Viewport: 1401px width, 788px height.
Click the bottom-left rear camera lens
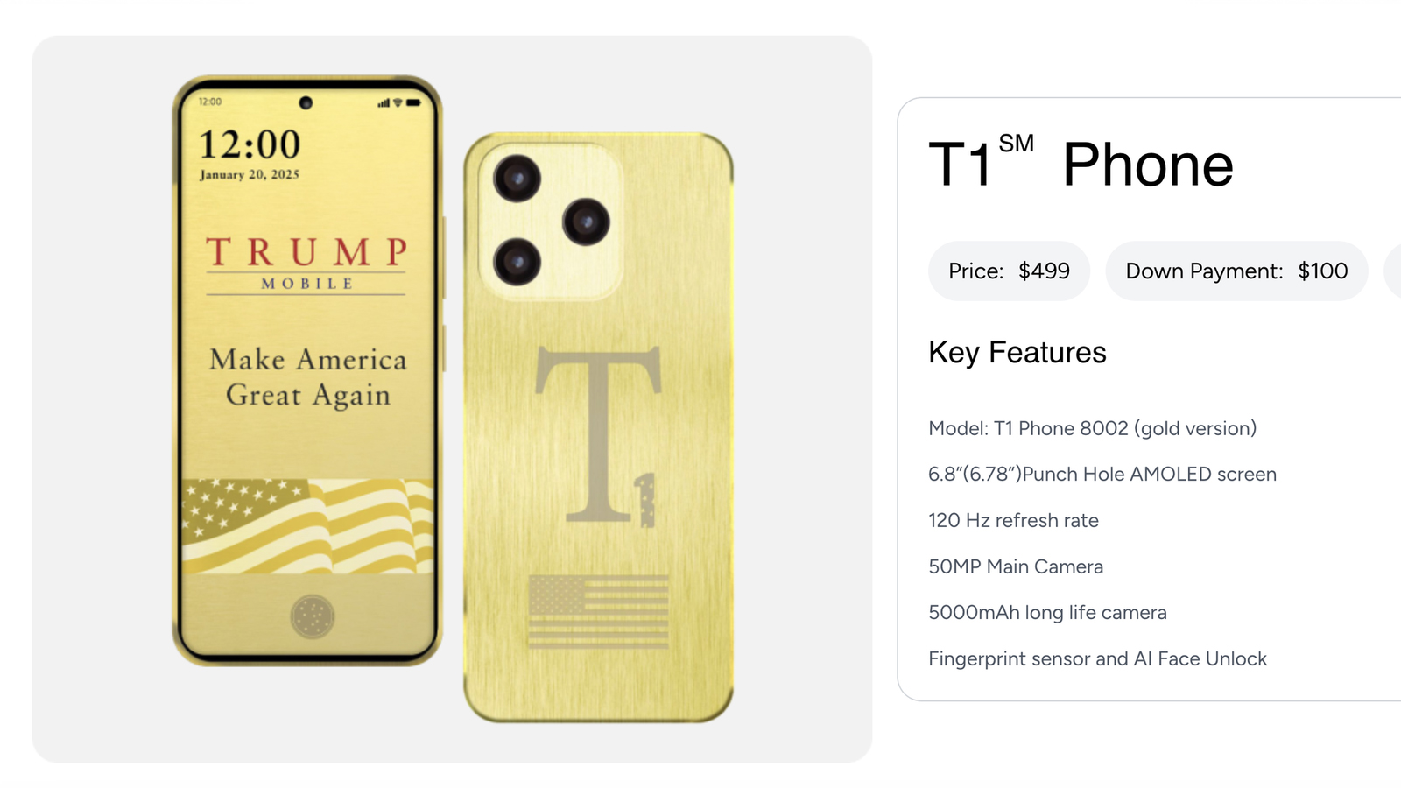tap(517, 262)
